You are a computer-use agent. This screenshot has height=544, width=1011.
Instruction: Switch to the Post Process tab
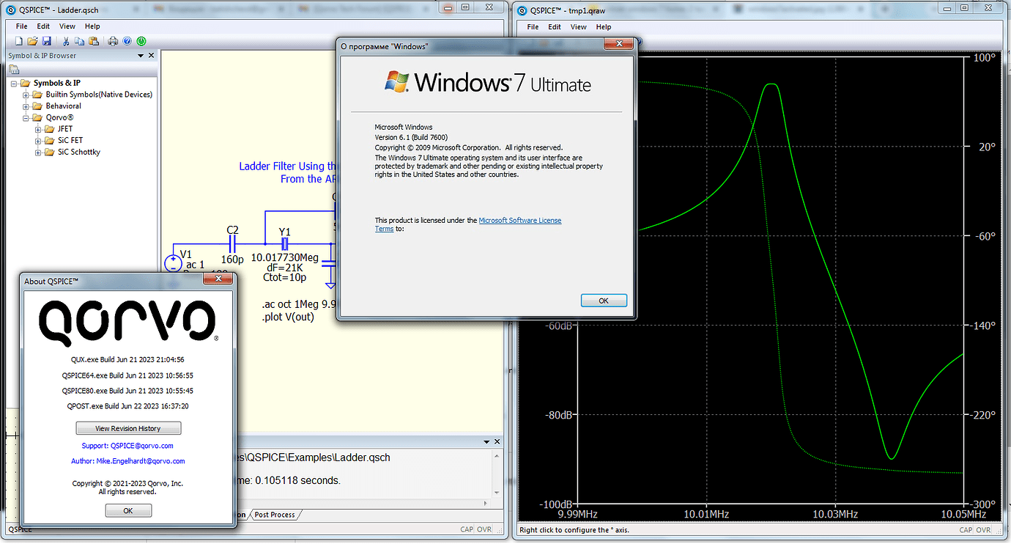coord(274,515)
